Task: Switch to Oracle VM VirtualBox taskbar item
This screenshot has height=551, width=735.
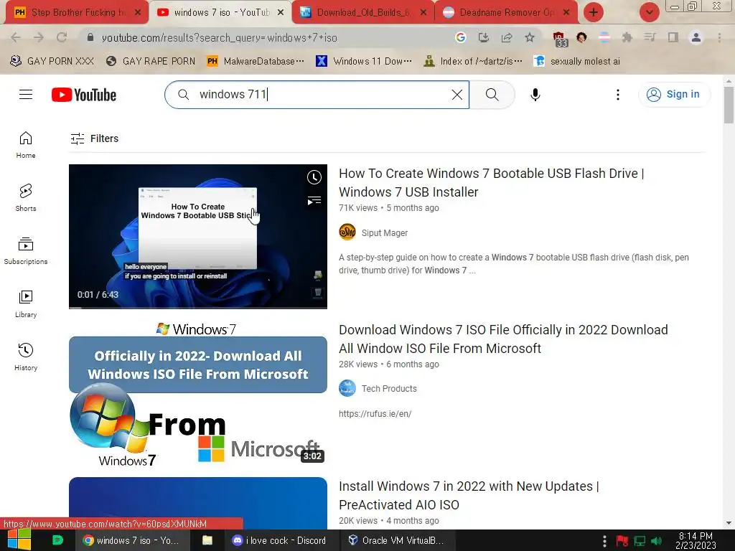Action: [x=396, y=540]
